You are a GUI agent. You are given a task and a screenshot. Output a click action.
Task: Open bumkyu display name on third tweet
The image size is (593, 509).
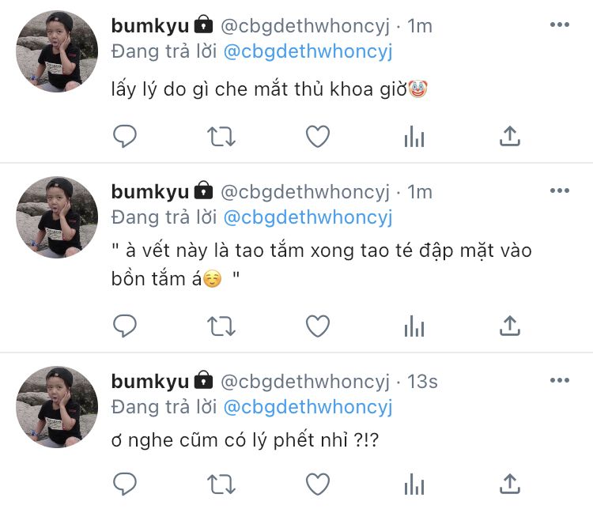(149, 381)
